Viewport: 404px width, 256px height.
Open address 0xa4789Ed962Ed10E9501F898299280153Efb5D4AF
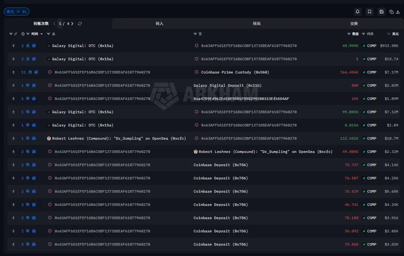[241, 99]
